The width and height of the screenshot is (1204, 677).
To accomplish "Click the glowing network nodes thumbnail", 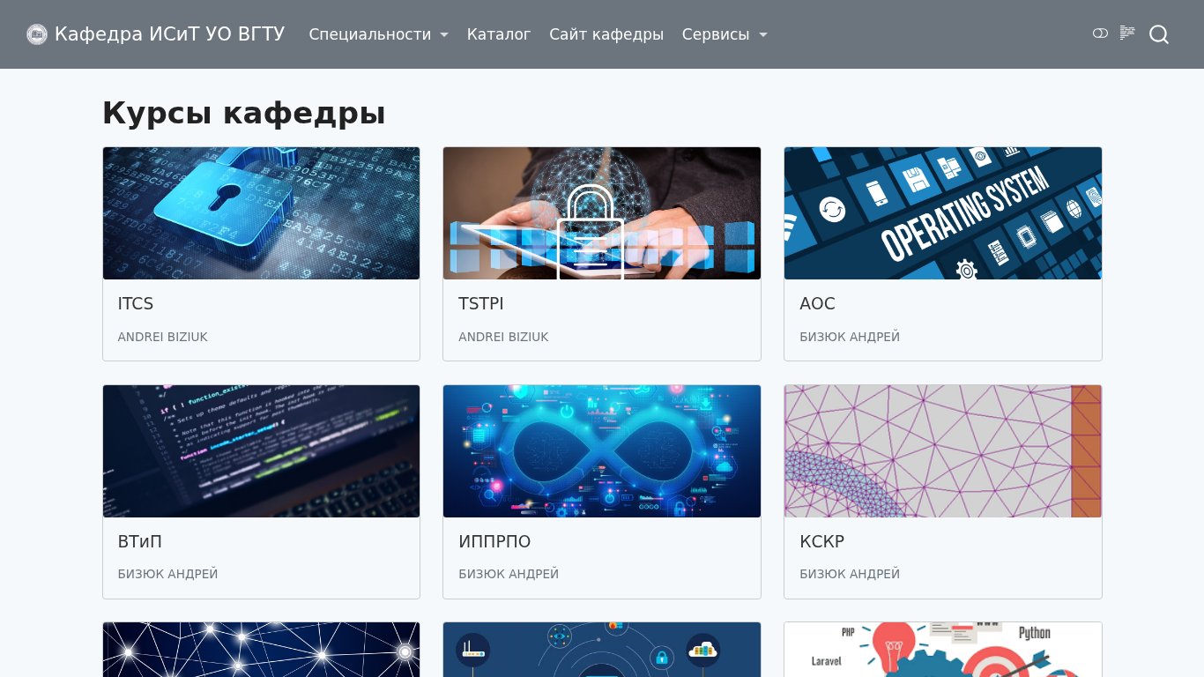I will pyautogui.click(x=261, y=650).
